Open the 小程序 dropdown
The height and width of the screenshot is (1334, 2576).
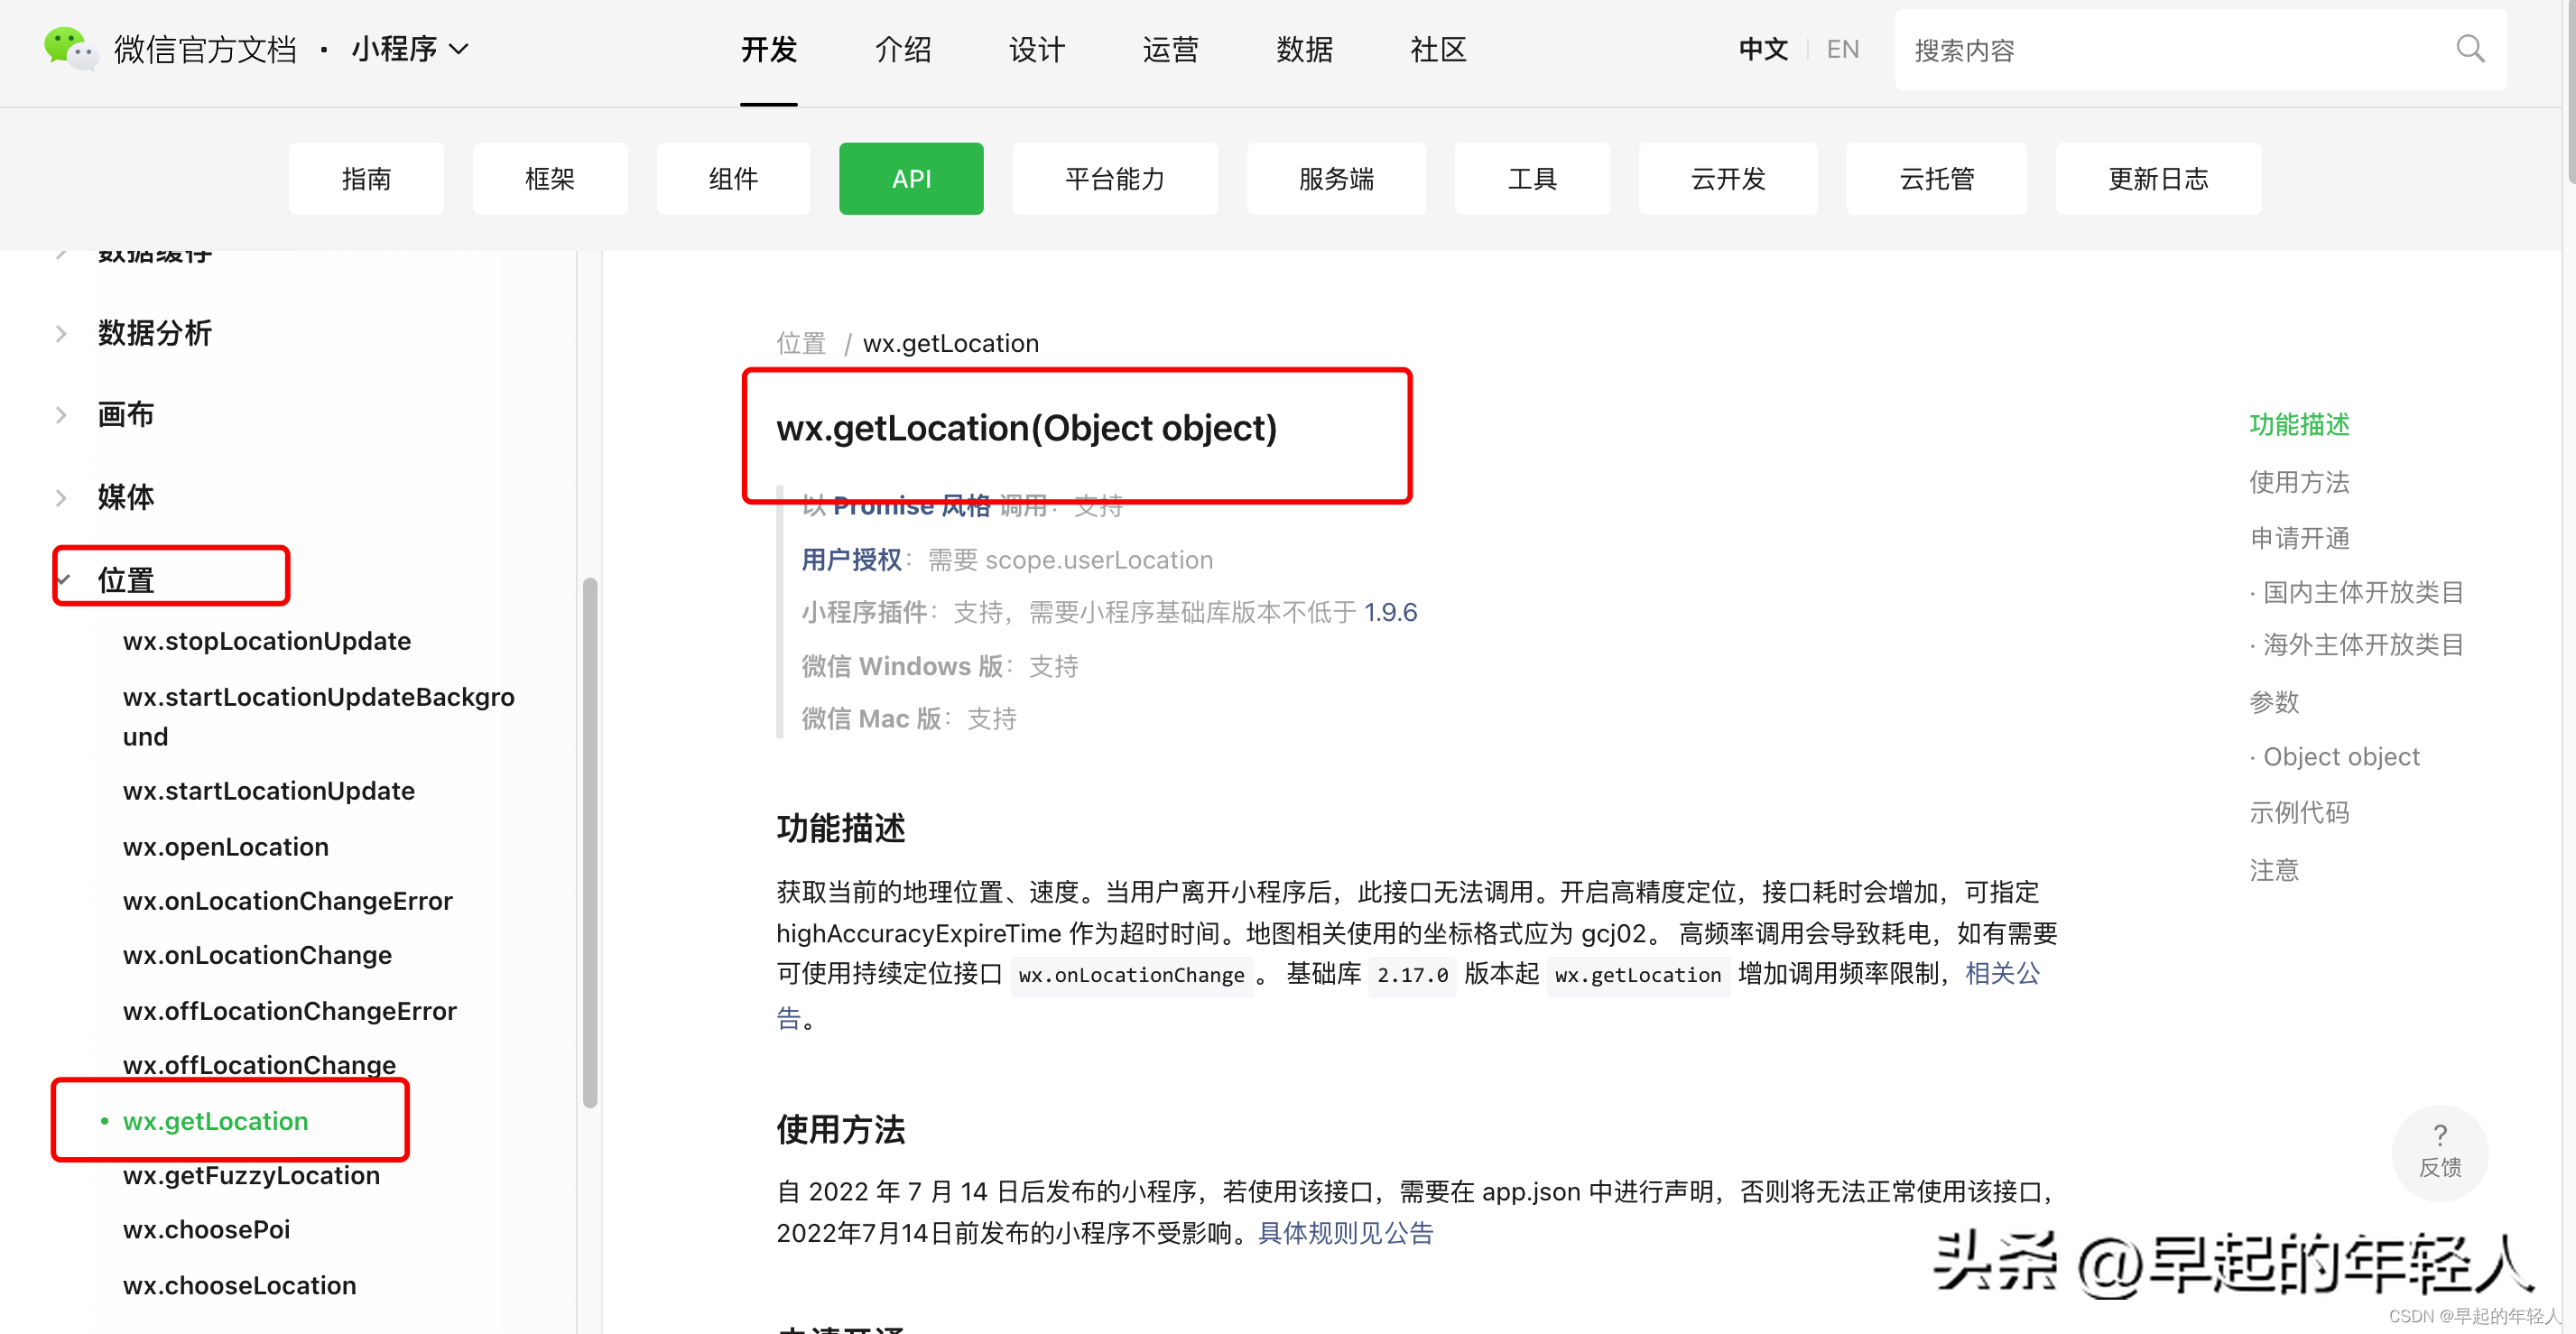(x=410, y=49)
